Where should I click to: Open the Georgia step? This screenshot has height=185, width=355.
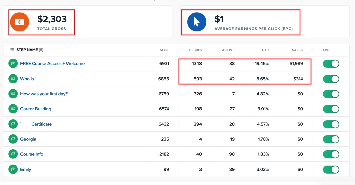[28, 139]
